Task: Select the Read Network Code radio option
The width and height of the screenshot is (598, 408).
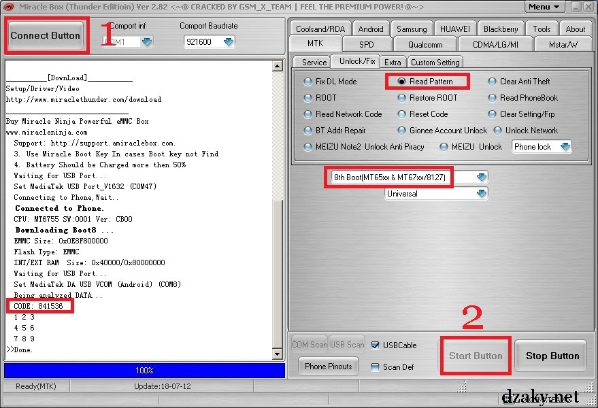Action: (342, 114)
